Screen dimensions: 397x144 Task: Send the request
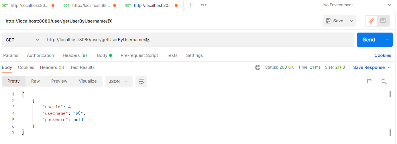[369, 40]
